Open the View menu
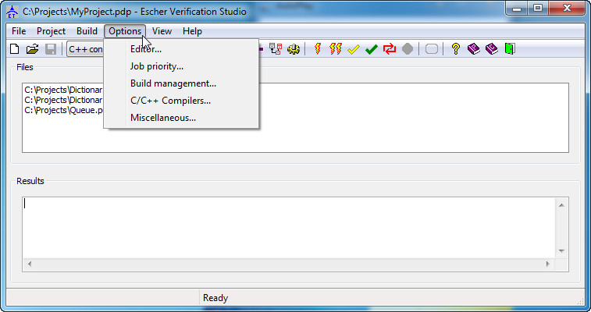The height and width of the screenshot is (312, 591). click(162, 31)
